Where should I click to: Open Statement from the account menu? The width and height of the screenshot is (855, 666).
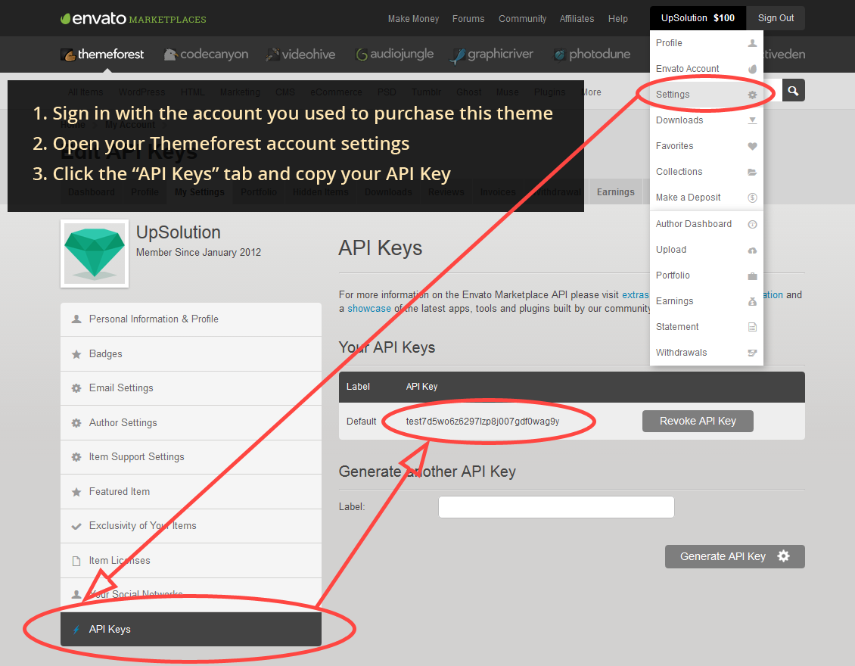click(706, 327)
